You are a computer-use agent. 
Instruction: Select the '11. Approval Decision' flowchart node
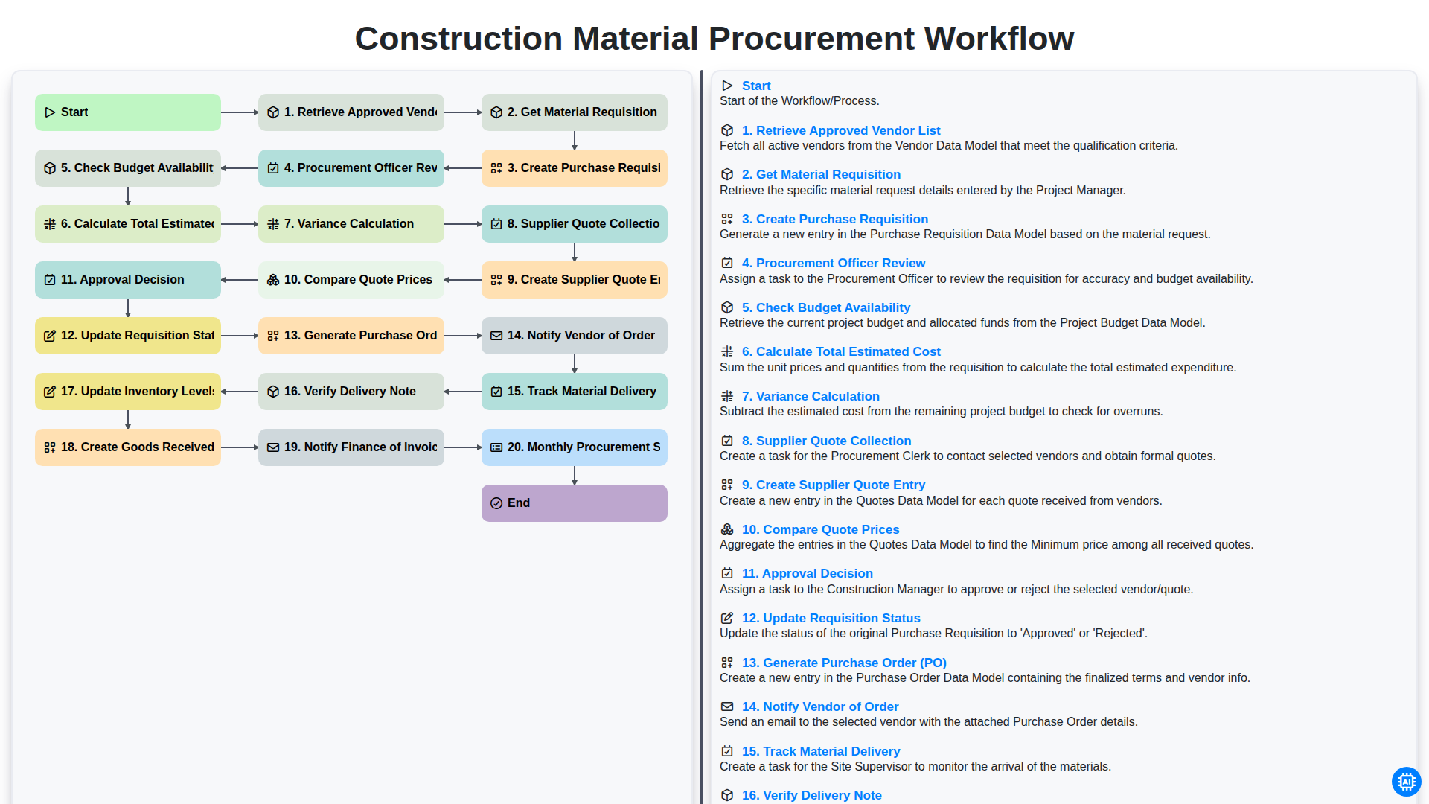[128, 280]
